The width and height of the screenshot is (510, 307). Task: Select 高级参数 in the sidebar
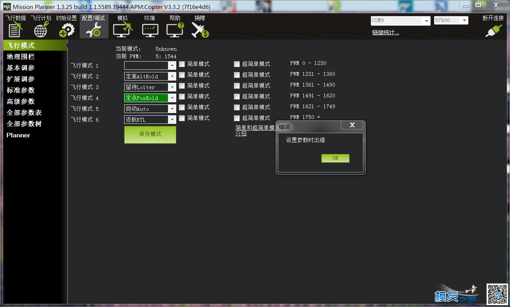click(21, 101)
